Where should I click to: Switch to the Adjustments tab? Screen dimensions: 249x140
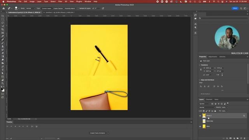(x=213, y=57)
